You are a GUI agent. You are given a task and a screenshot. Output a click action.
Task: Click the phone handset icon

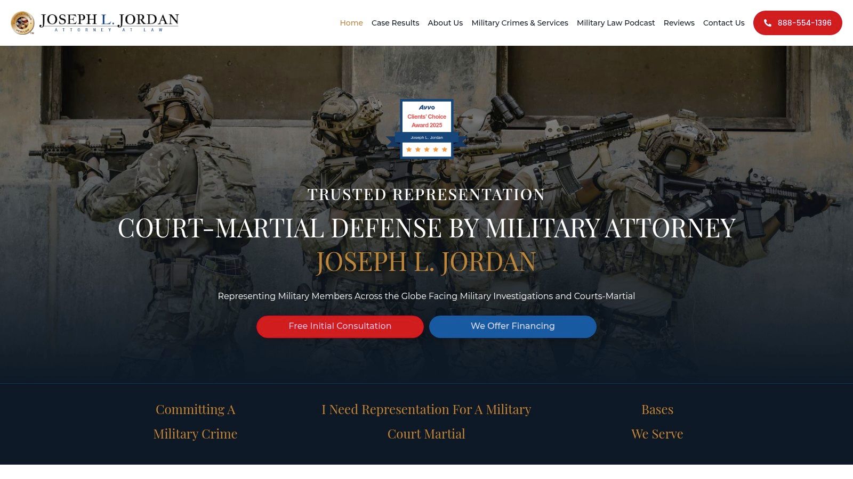tap(768, 23)
